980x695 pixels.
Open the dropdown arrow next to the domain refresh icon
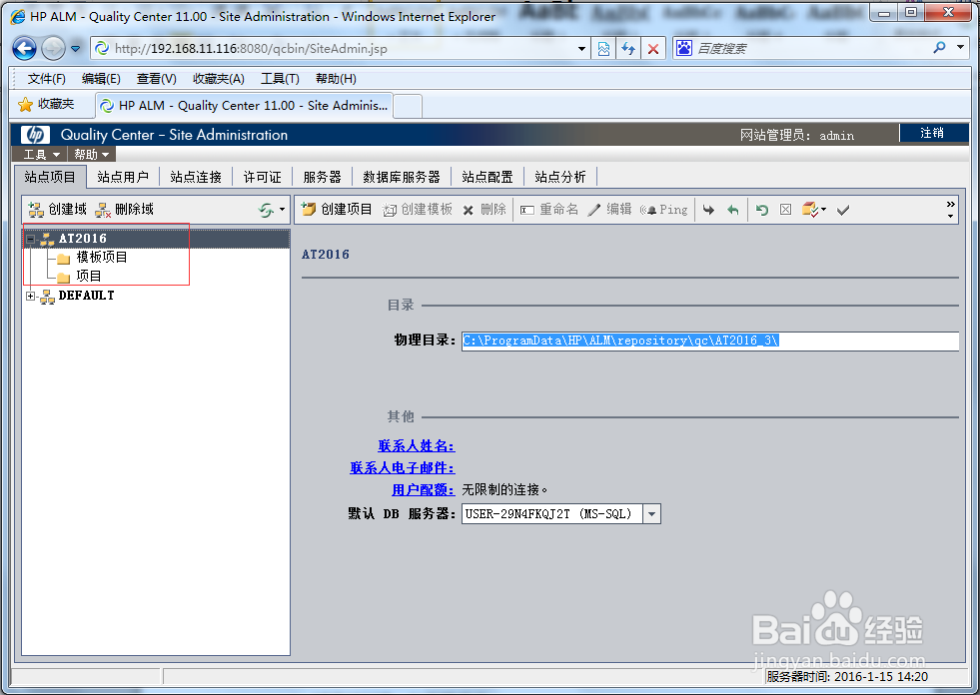click(x=283, y=210)
